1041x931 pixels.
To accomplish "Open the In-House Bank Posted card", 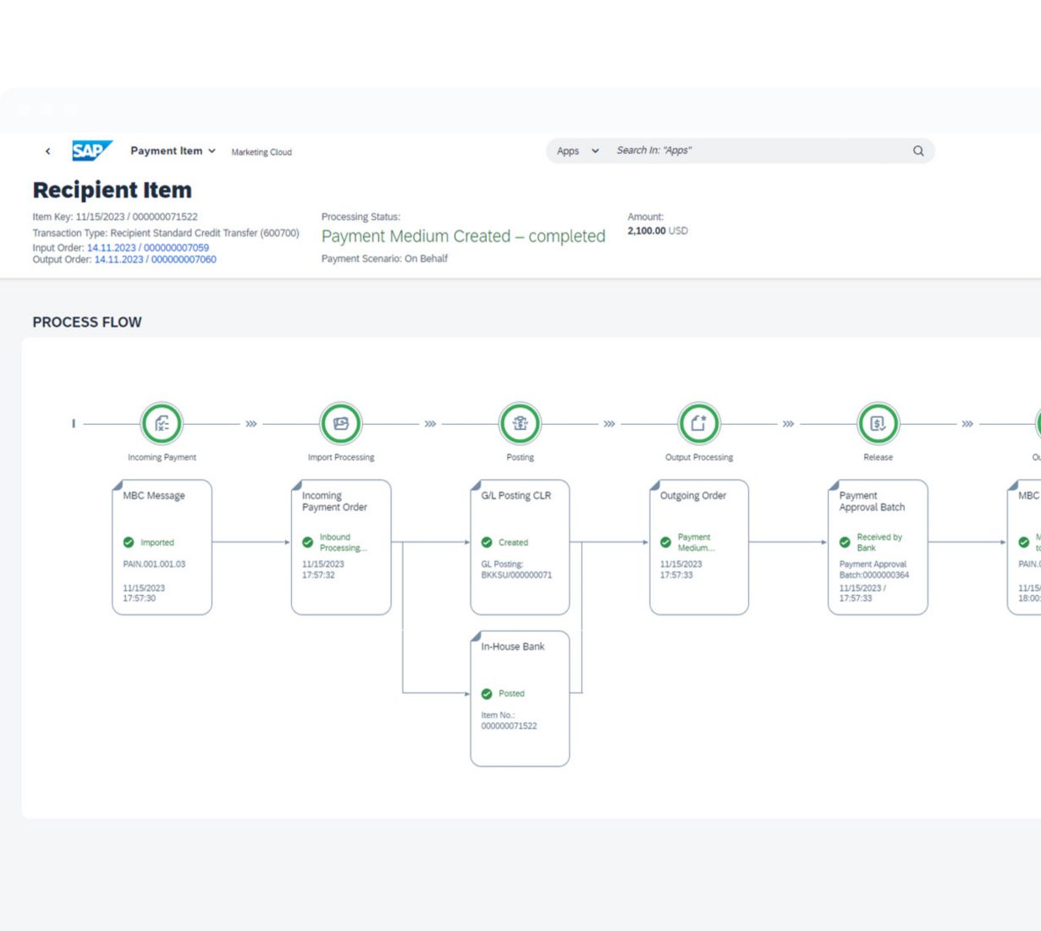I will (520, 698).
